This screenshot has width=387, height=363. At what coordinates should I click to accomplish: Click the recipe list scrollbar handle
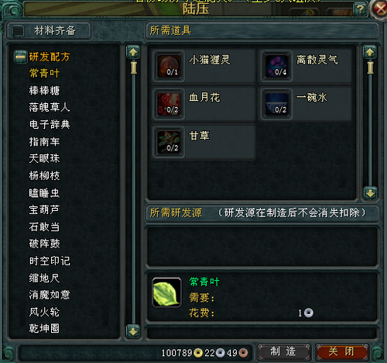pyautogui.click(x=133, y=67)
